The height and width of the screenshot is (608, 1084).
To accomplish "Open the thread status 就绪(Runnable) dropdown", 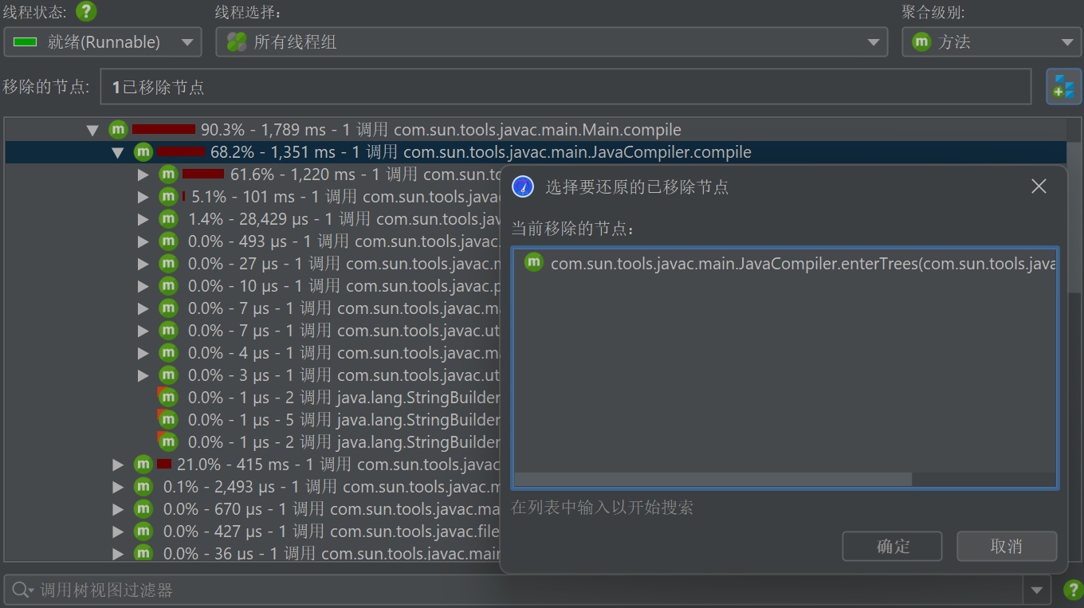I will point(103,42).
